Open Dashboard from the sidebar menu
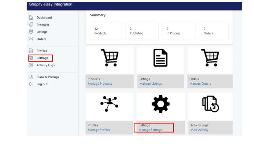254x149 pixels. [44, 17]
